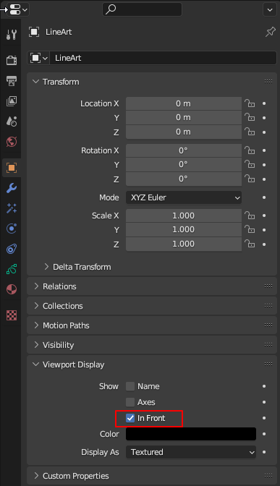
Task: Open the Object Constraints tab
Action: pos(12,249)
